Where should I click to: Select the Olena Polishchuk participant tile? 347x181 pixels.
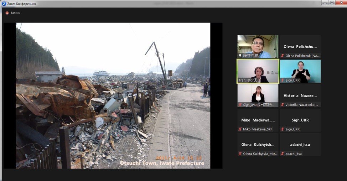point(300,46)
